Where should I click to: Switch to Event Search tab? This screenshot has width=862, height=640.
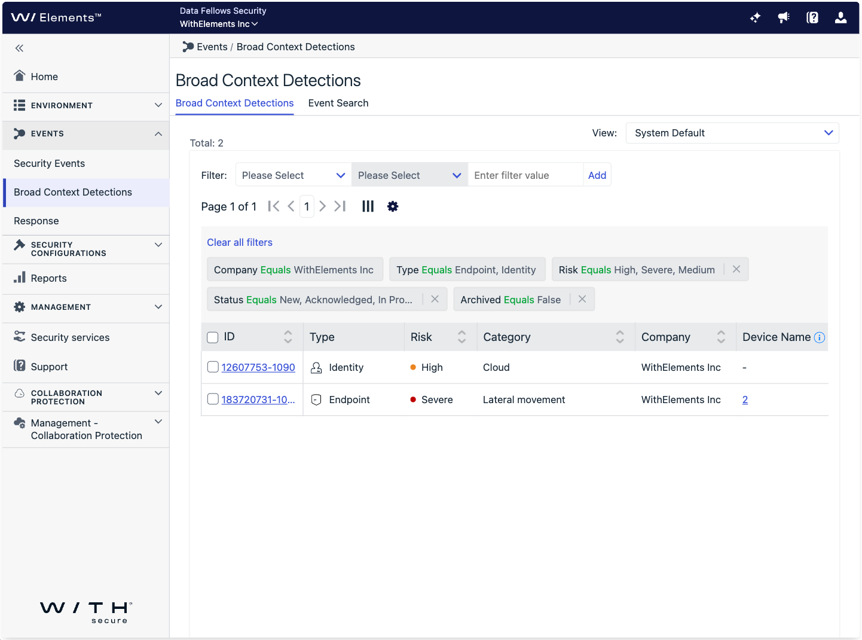(338, 103)
